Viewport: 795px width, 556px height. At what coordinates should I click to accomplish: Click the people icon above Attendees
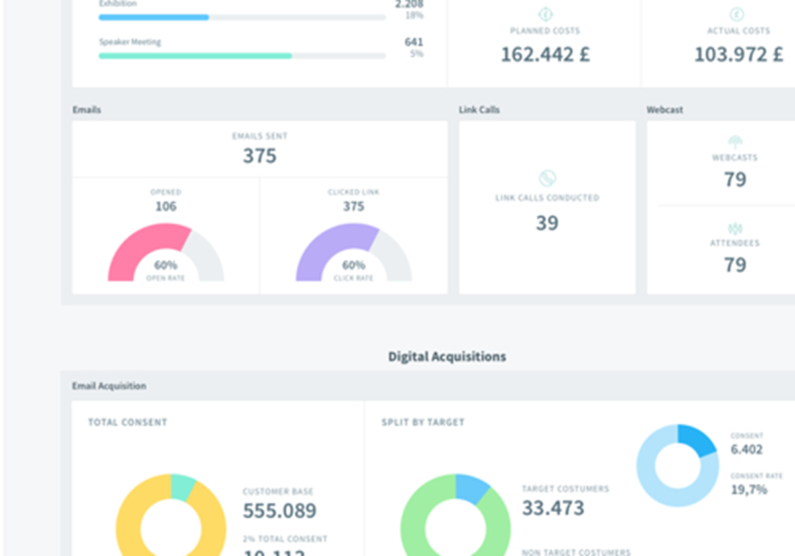click(x=735, y=229)
